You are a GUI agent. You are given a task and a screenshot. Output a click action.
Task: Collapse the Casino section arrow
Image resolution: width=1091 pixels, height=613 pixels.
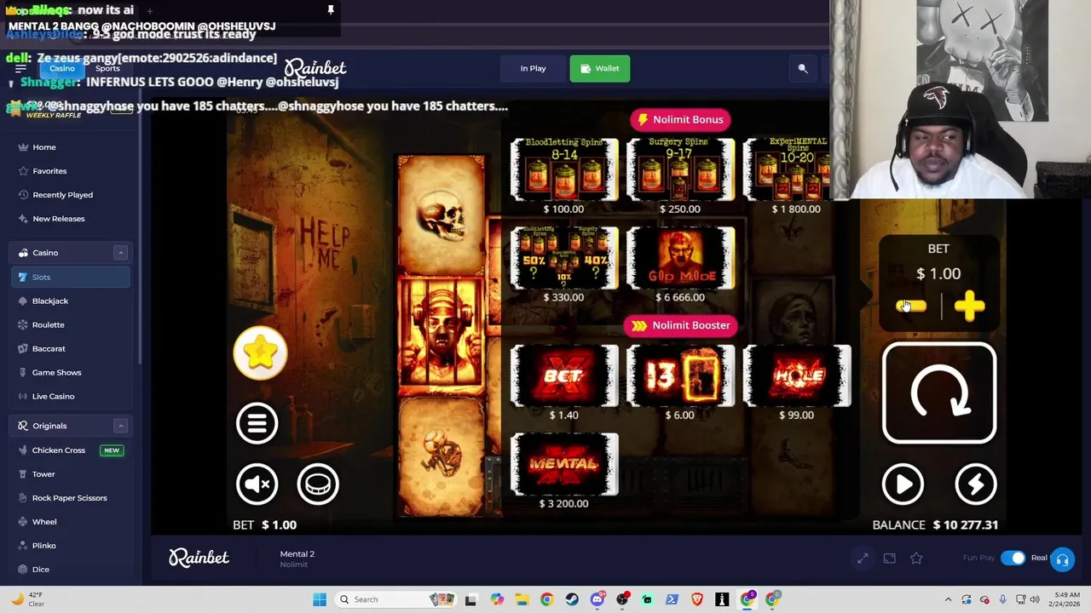[x=120, y=253]
